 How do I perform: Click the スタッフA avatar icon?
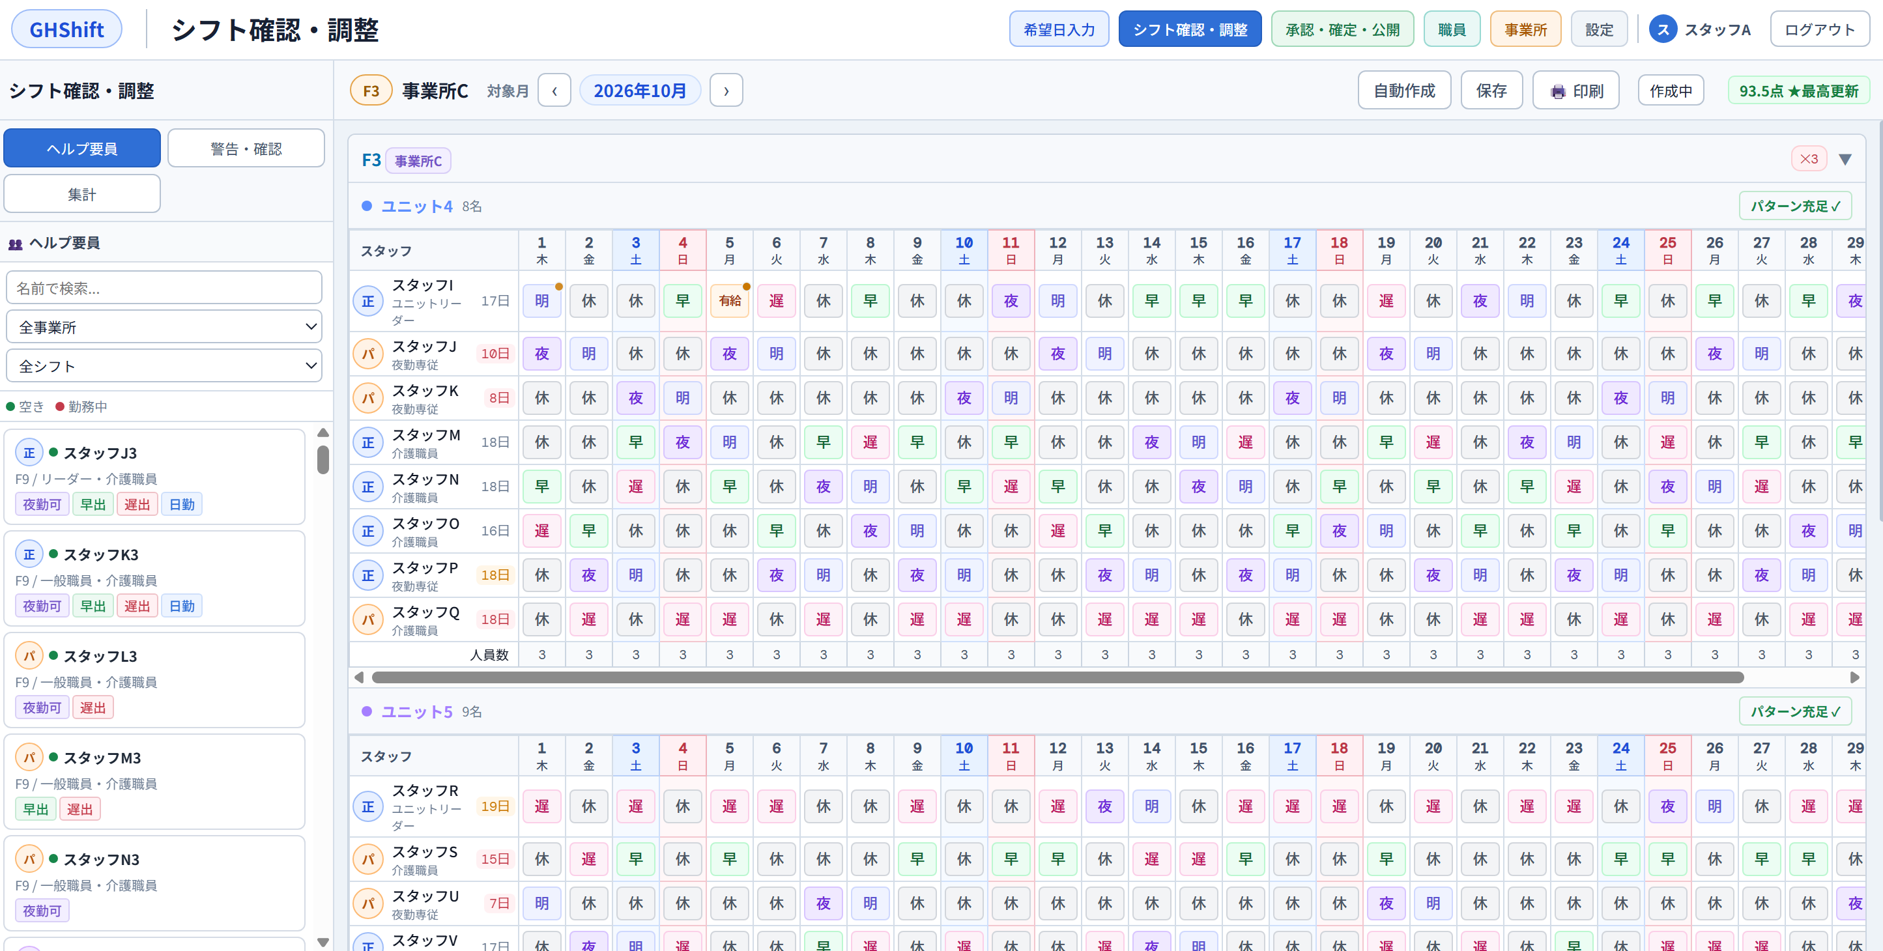coord(1662,29)
